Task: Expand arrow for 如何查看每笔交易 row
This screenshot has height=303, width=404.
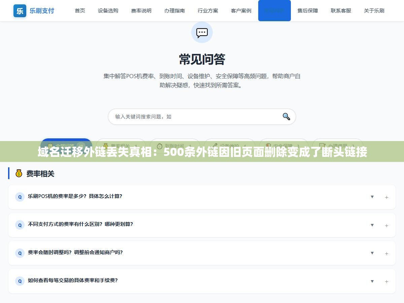Action: coord(372,281)
